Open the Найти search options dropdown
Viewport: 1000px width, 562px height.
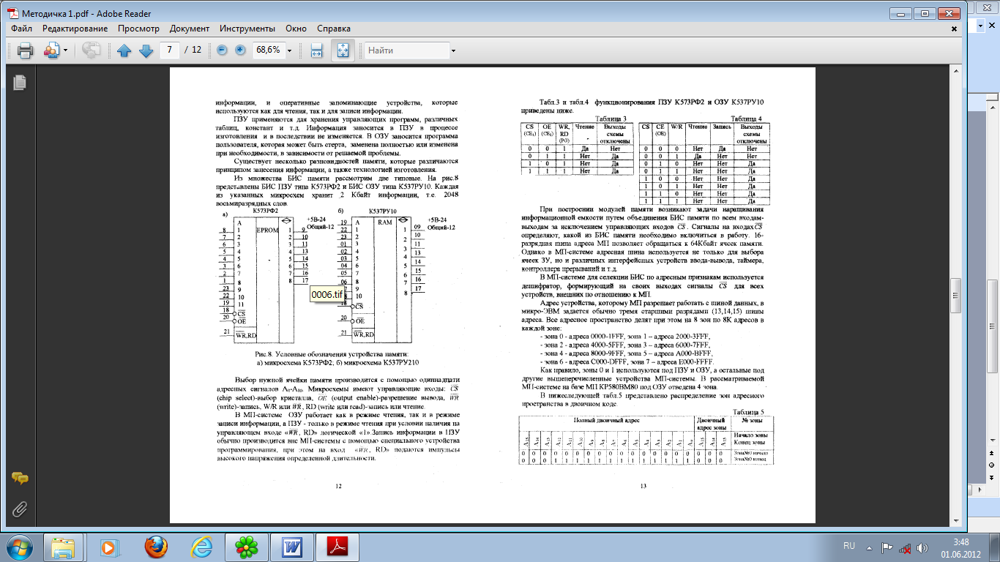tap(454, 50)
